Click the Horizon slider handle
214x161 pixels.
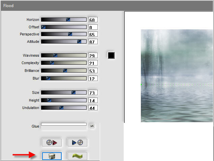tap(68, 20)
